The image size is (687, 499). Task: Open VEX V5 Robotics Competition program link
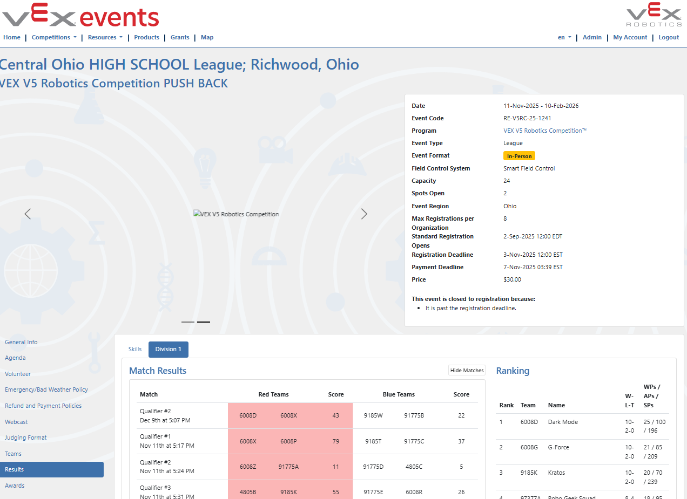[x=545, y=131]
